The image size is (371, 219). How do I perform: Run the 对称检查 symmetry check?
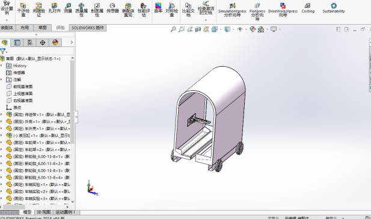172,10
